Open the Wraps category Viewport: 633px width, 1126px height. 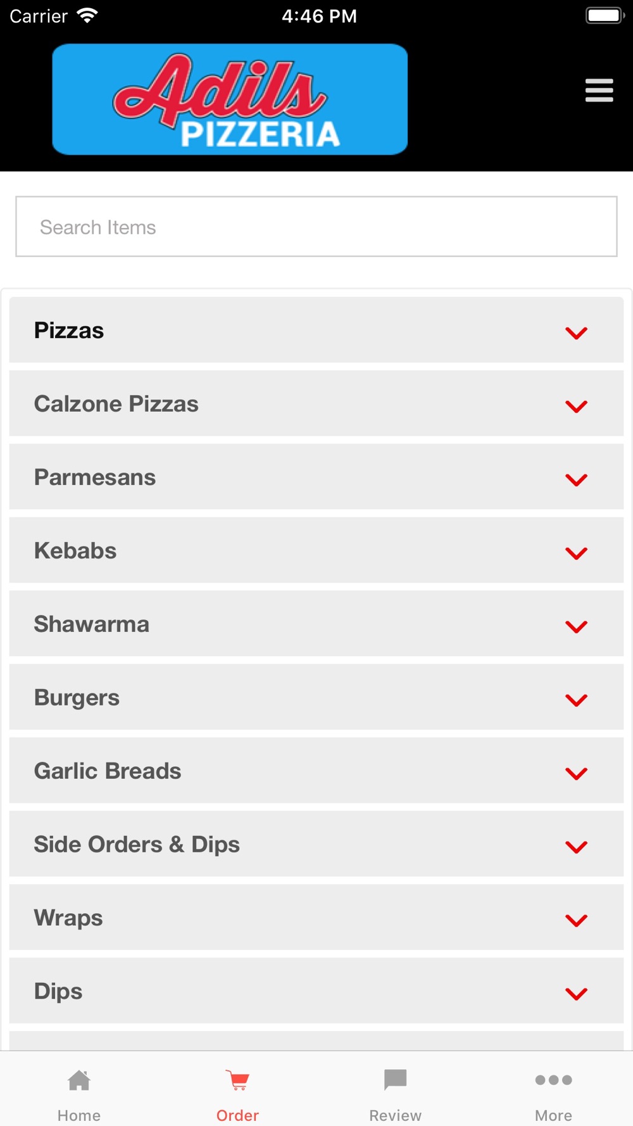(316, 918)
